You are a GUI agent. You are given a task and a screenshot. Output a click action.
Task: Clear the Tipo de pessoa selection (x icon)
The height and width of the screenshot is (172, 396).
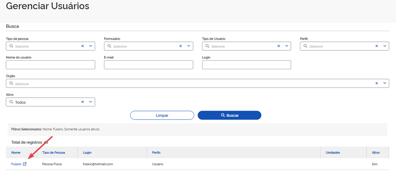(83, 46)
